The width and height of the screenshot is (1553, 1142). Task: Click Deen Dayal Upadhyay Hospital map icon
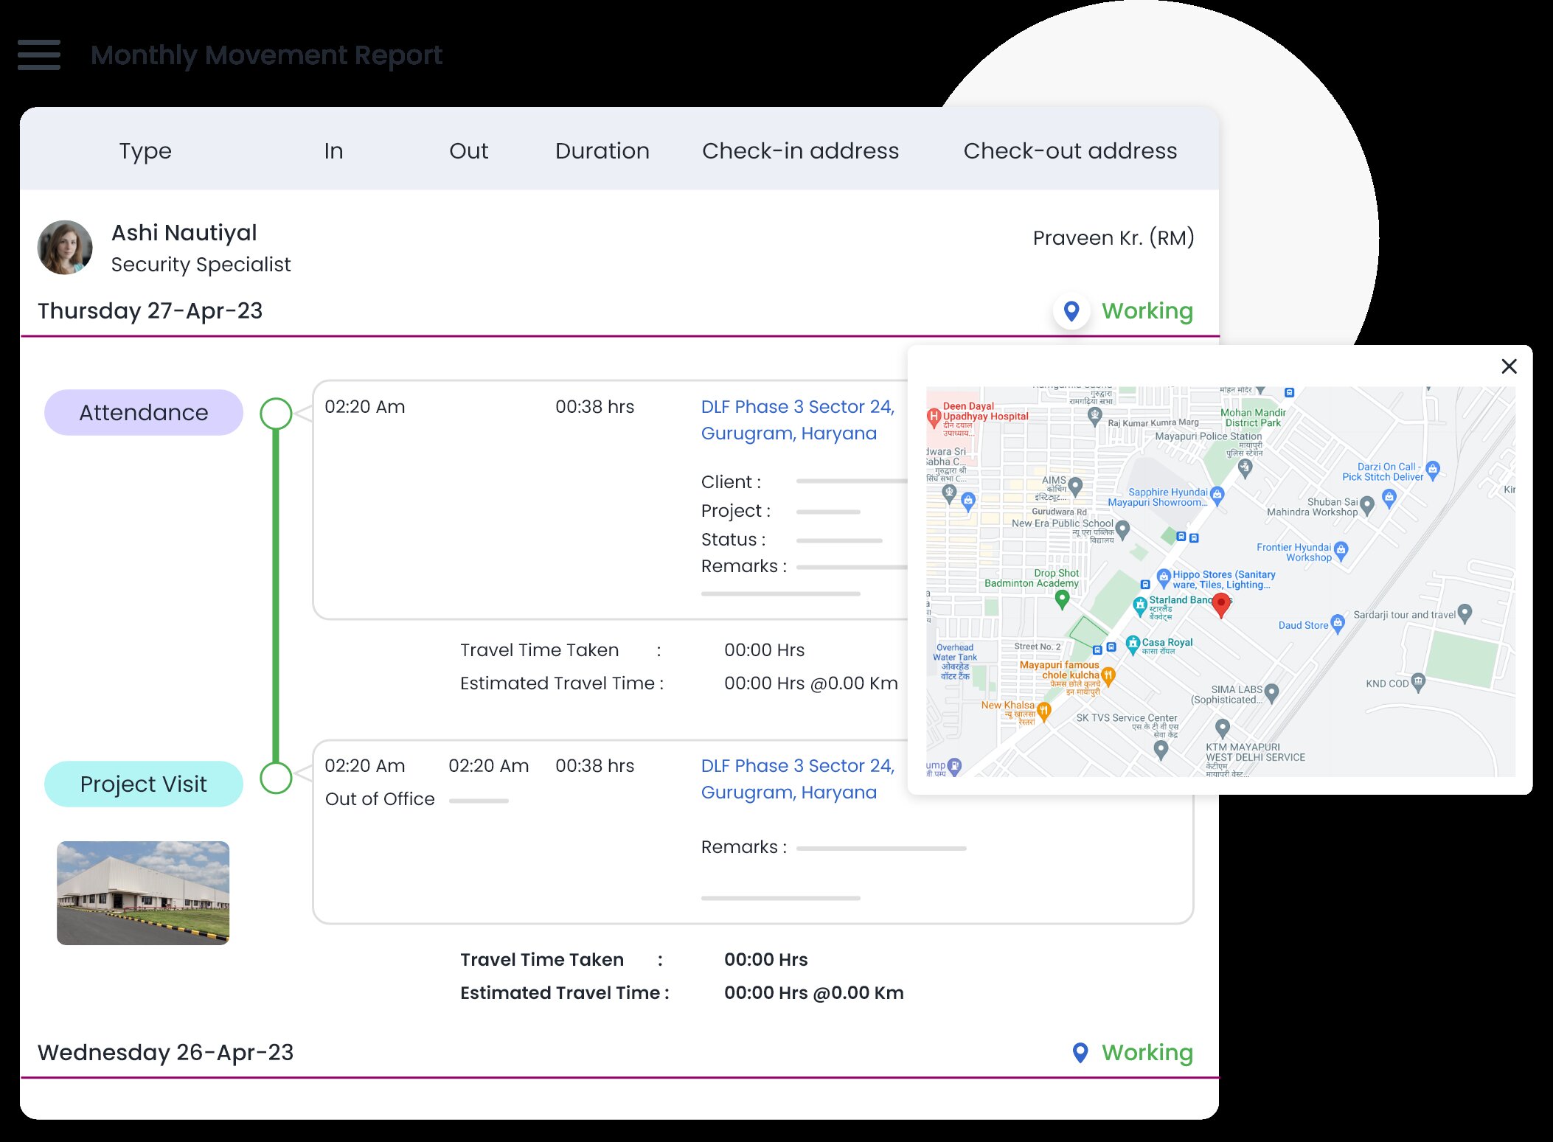tap(934, 416)
